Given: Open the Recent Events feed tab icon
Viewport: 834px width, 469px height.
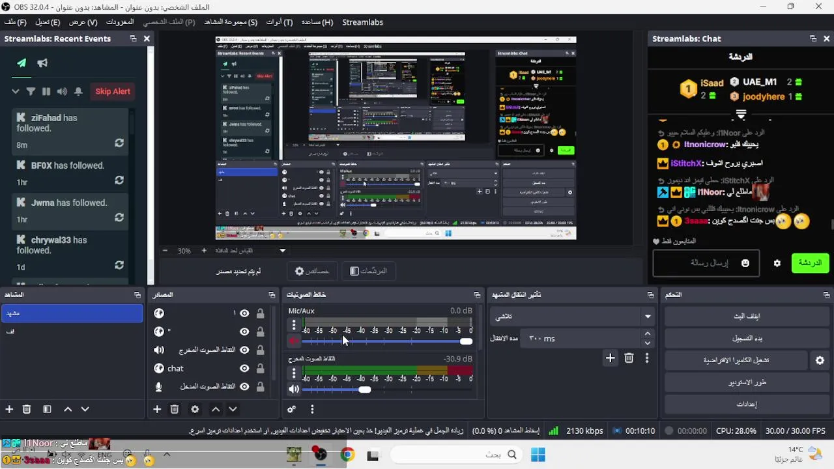Looking at the screenshot, I should click(x=22, y=63).
